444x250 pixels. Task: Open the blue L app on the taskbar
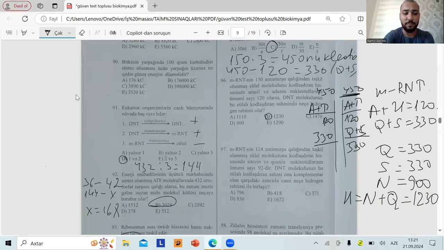pos(161,243)
